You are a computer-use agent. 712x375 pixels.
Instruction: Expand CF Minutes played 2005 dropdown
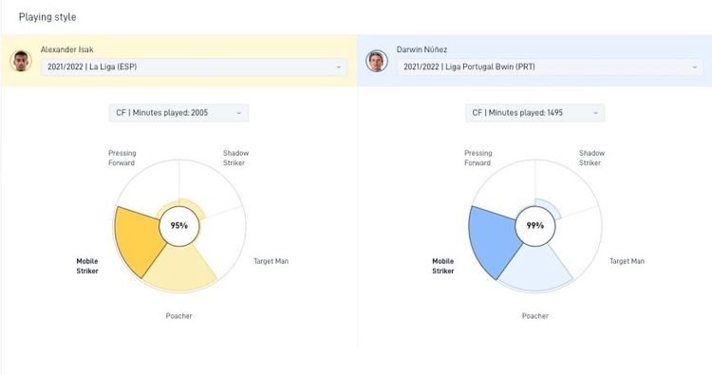[x=178, y=113]
